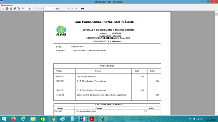This screenshot has height=122, width=218.
Task: Click 'NOTA DE DEBITO COMISIONES BANCARIAS' concept text
Action: pyautogui.click(x=90, y=51)
